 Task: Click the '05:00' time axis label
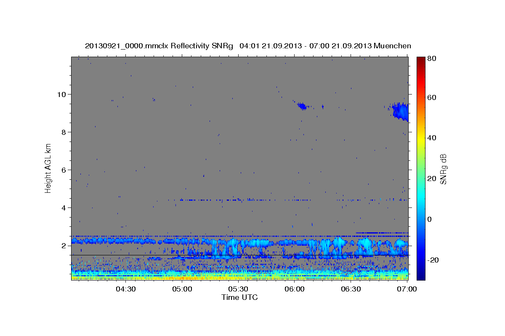point(182,289)
